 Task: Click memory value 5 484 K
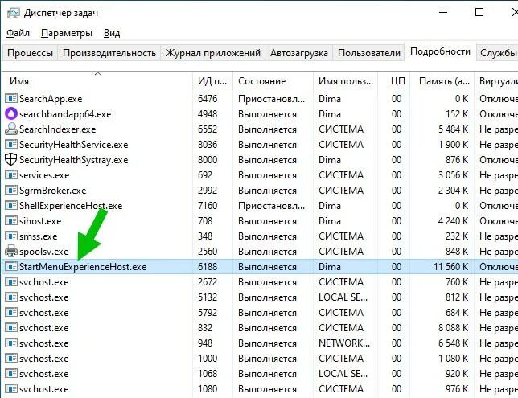454,129
